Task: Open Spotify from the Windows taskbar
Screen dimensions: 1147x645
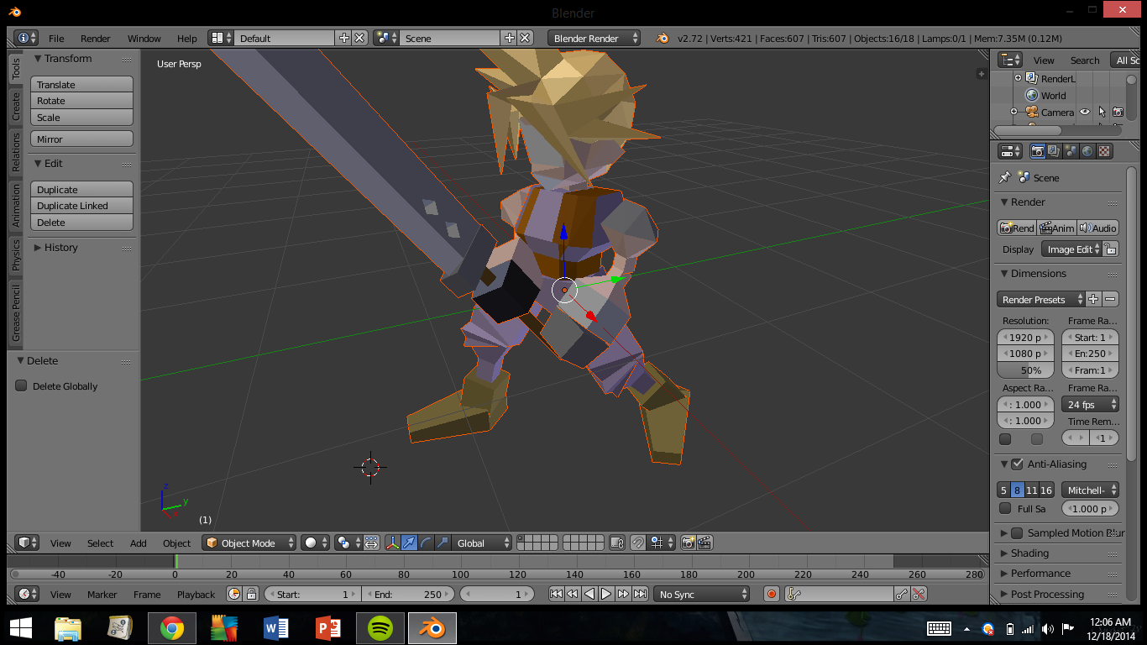Action: [380, 627]
